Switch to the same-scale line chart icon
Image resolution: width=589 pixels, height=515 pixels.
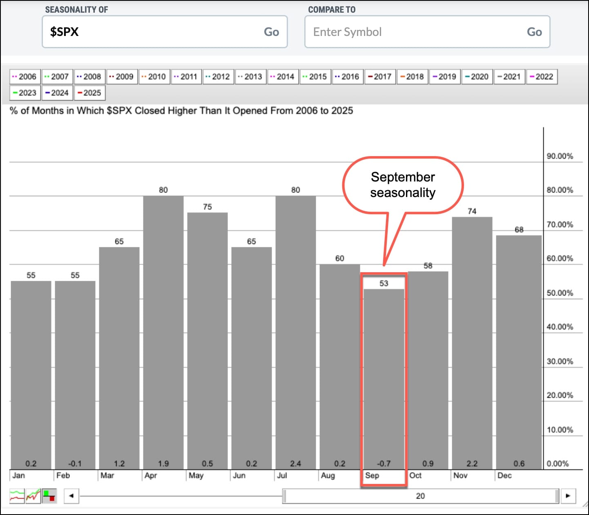(33, 496)
